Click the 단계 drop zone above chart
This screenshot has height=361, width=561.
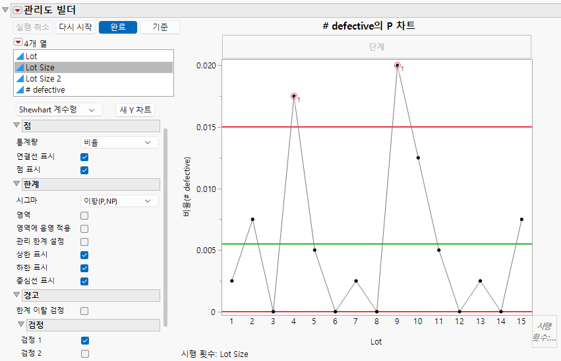pos(376,47)
